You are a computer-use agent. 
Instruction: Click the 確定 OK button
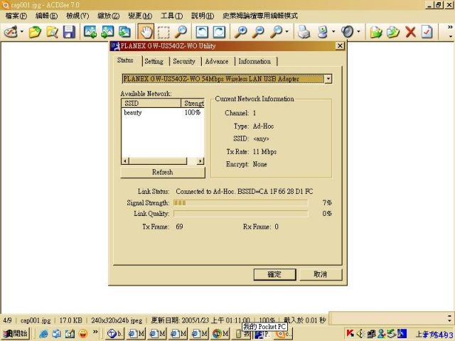274,274
